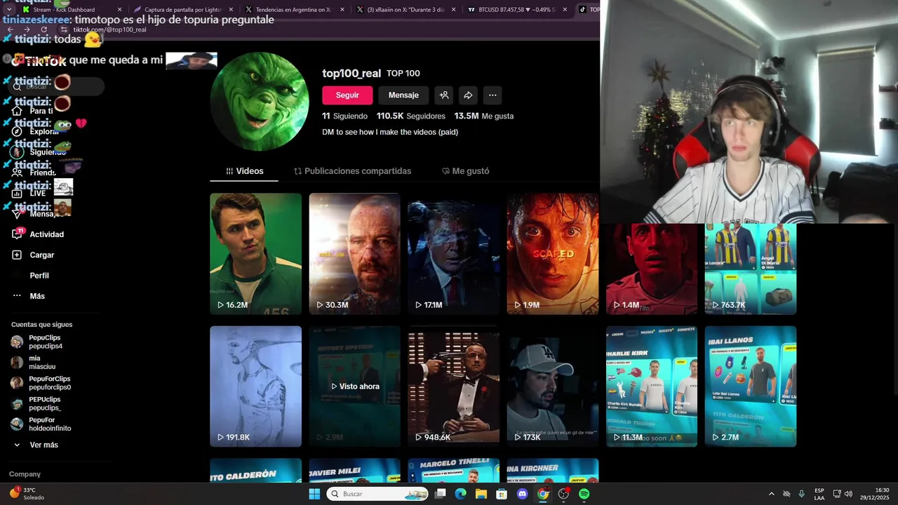Open the Godfather video with 948.6K views
The height and width of the screenshot is (505, 898).
point(453,386)
